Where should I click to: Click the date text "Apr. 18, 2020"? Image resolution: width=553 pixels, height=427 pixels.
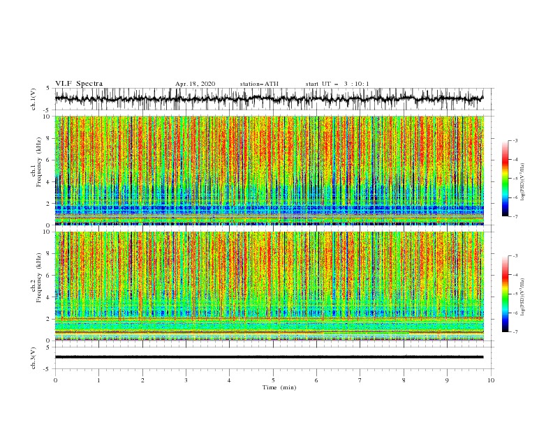[195, 84]
